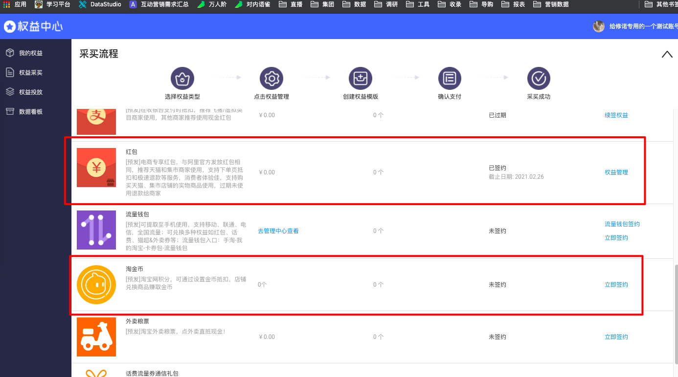This screenshot has height=377, width=678.
Task: Click 去管理中心查看 link
Action: (278, 231)
